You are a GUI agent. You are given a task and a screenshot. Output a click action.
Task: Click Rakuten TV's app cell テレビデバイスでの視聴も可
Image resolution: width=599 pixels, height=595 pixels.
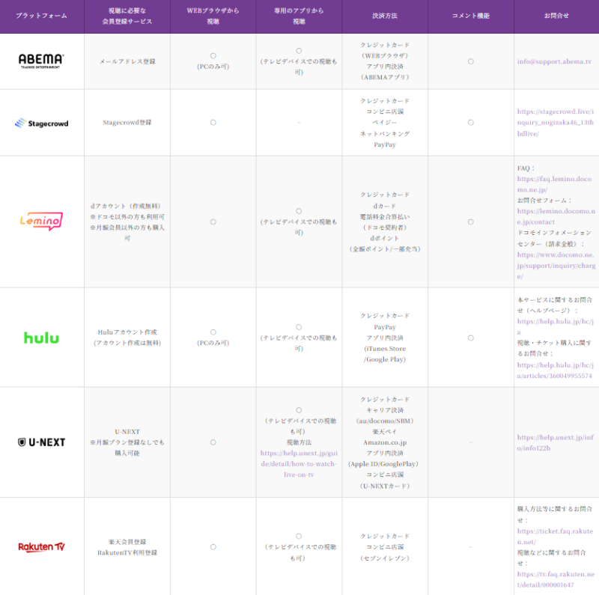299,547
